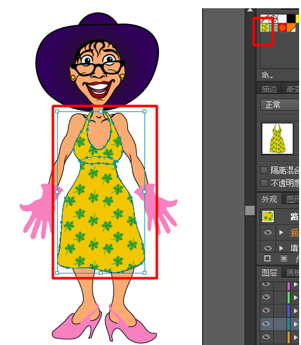
Task: Expand the blue-colored layer
Action: [296, 311]
